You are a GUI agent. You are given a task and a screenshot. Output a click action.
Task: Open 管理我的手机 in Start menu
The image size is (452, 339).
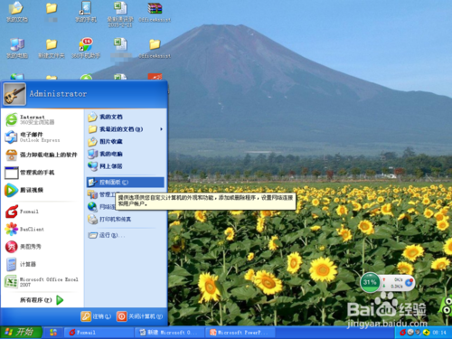[30, 173]
